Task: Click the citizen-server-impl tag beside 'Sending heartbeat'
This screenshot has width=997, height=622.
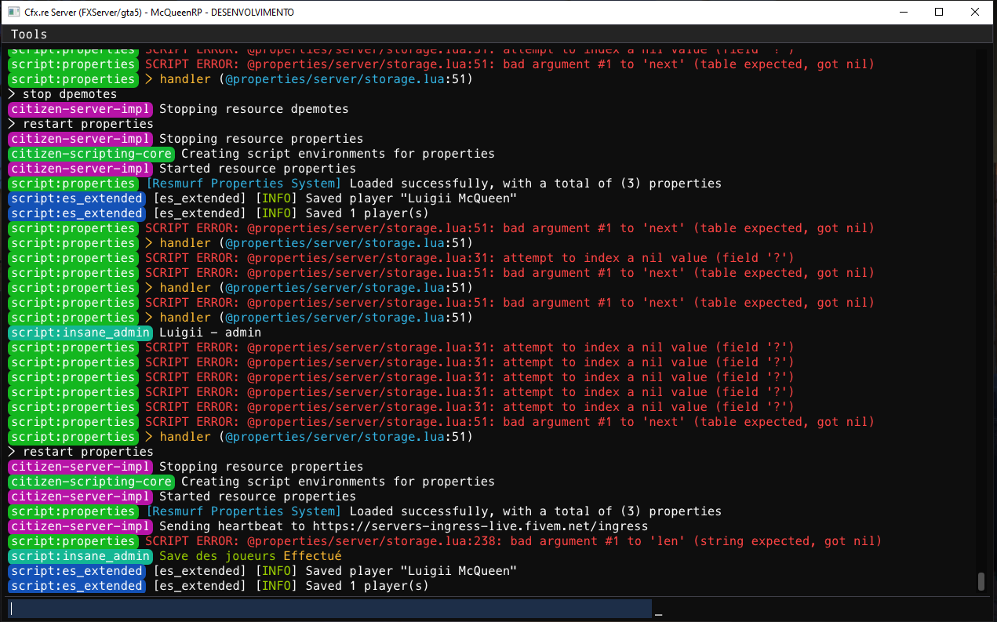Action: 80,526
